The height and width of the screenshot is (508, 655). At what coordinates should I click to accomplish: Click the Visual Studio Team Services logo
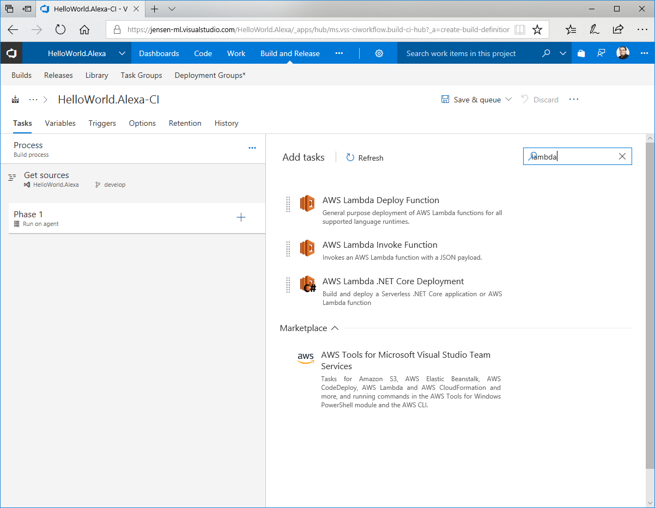tap(11, 53)
